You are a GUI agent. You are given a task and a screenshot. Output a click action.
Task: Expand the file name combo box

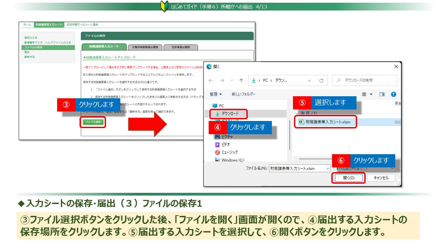(328, 168)
